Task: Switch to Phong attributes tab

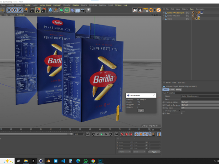Action: point(178,90)
